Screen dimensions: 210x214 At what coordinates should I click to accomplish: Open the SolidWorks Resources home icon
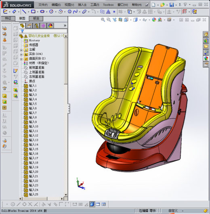[206, 34]
